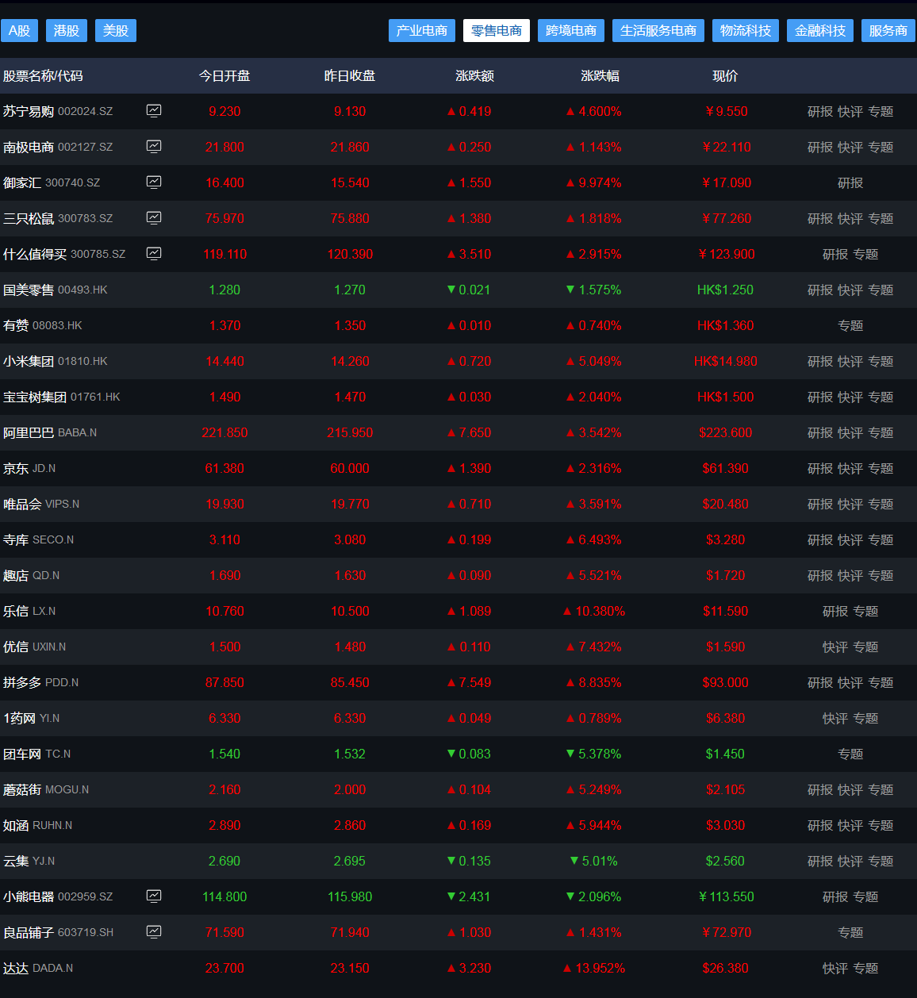Open the 服务商 tab
The width and height of the screenshot is (917, 998).
[x=888, y=31]
